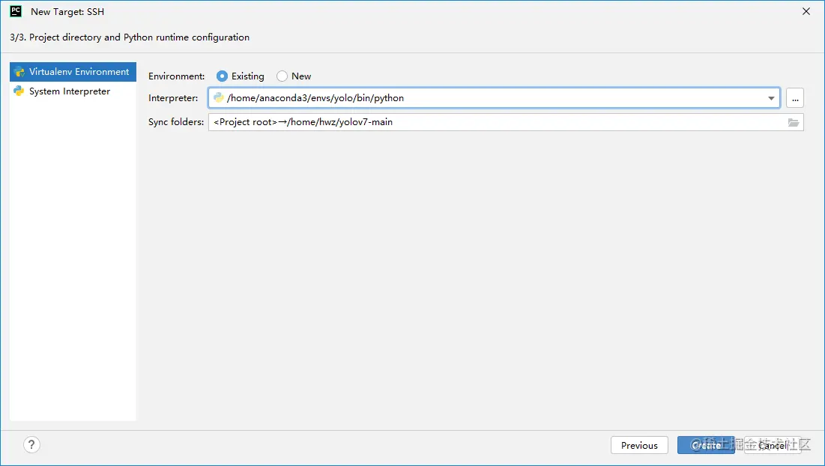Go back with the Previous button
Viewport: 825px width, 466px height.
pyautogui.click(x=639, y=445)
